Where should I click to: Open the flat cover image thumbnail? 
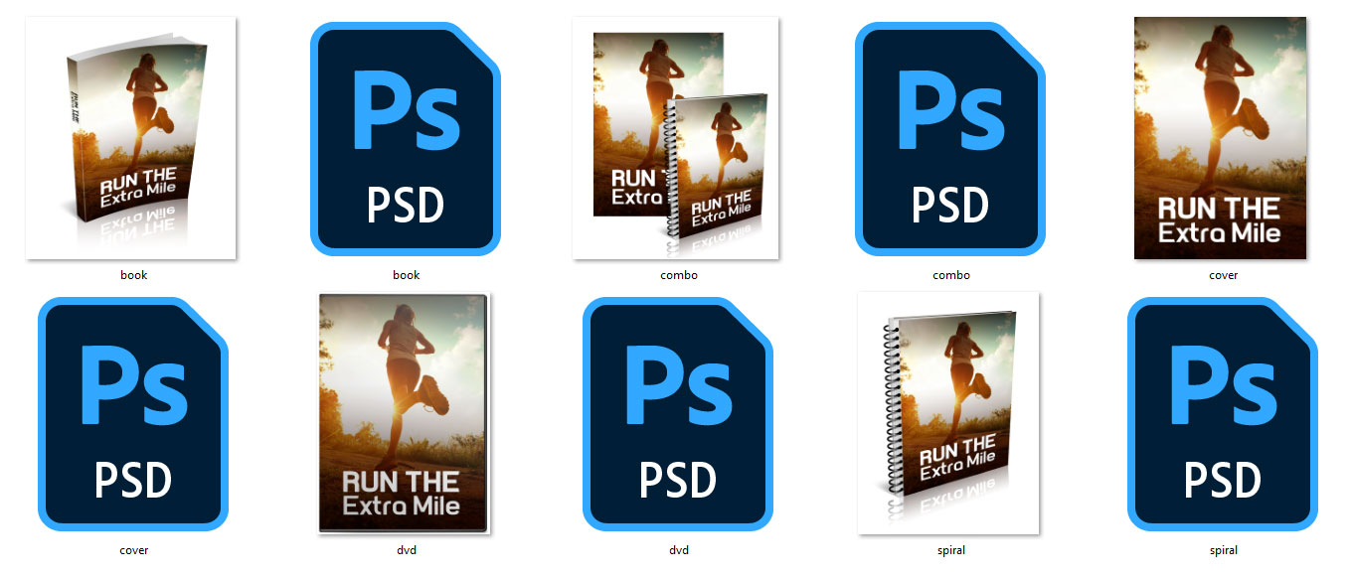tap(1221, 138)
